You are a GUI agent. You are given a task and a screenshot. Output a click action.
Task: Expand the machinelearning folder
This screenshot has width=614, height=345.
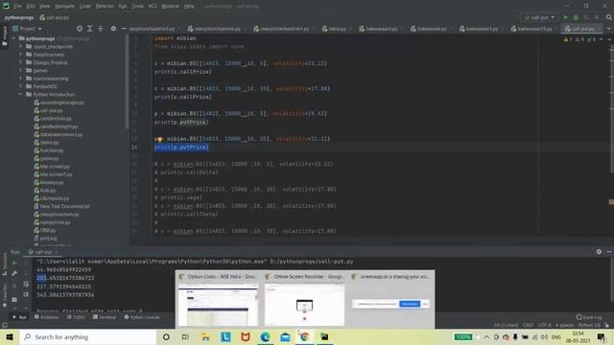pyautogui.click(x=21, y=79)
